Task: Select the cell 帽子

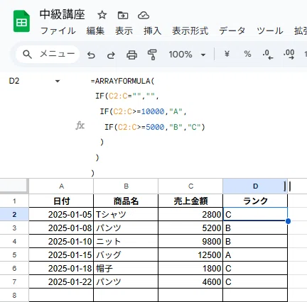Action: click(126, 269)
